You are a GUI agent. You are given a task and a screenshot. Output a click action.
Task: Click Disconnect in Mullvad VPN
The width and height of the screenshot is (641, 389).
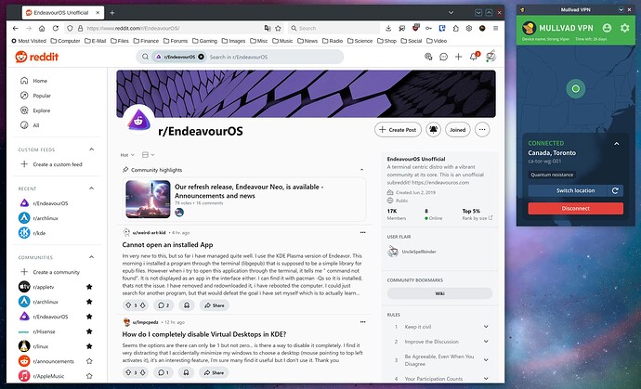(576, 208)
